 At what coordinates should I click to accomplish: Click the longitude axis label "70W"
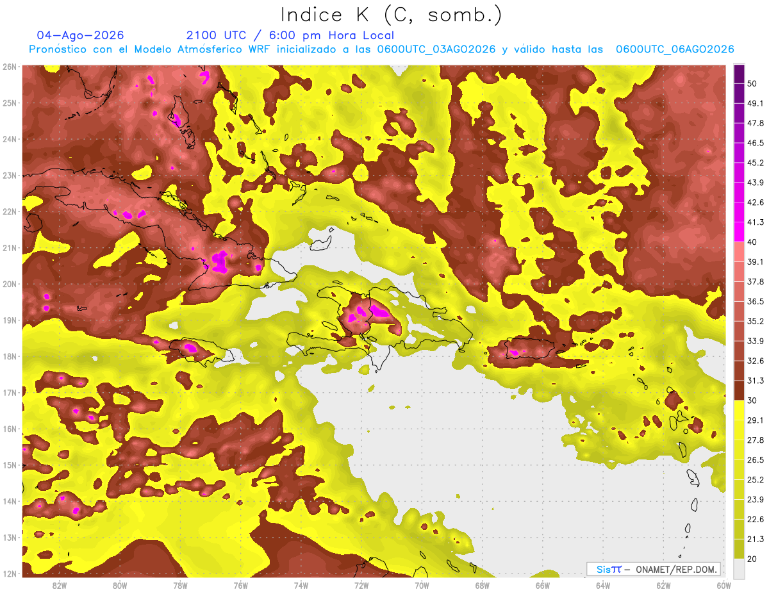click(x=422, y=586)
